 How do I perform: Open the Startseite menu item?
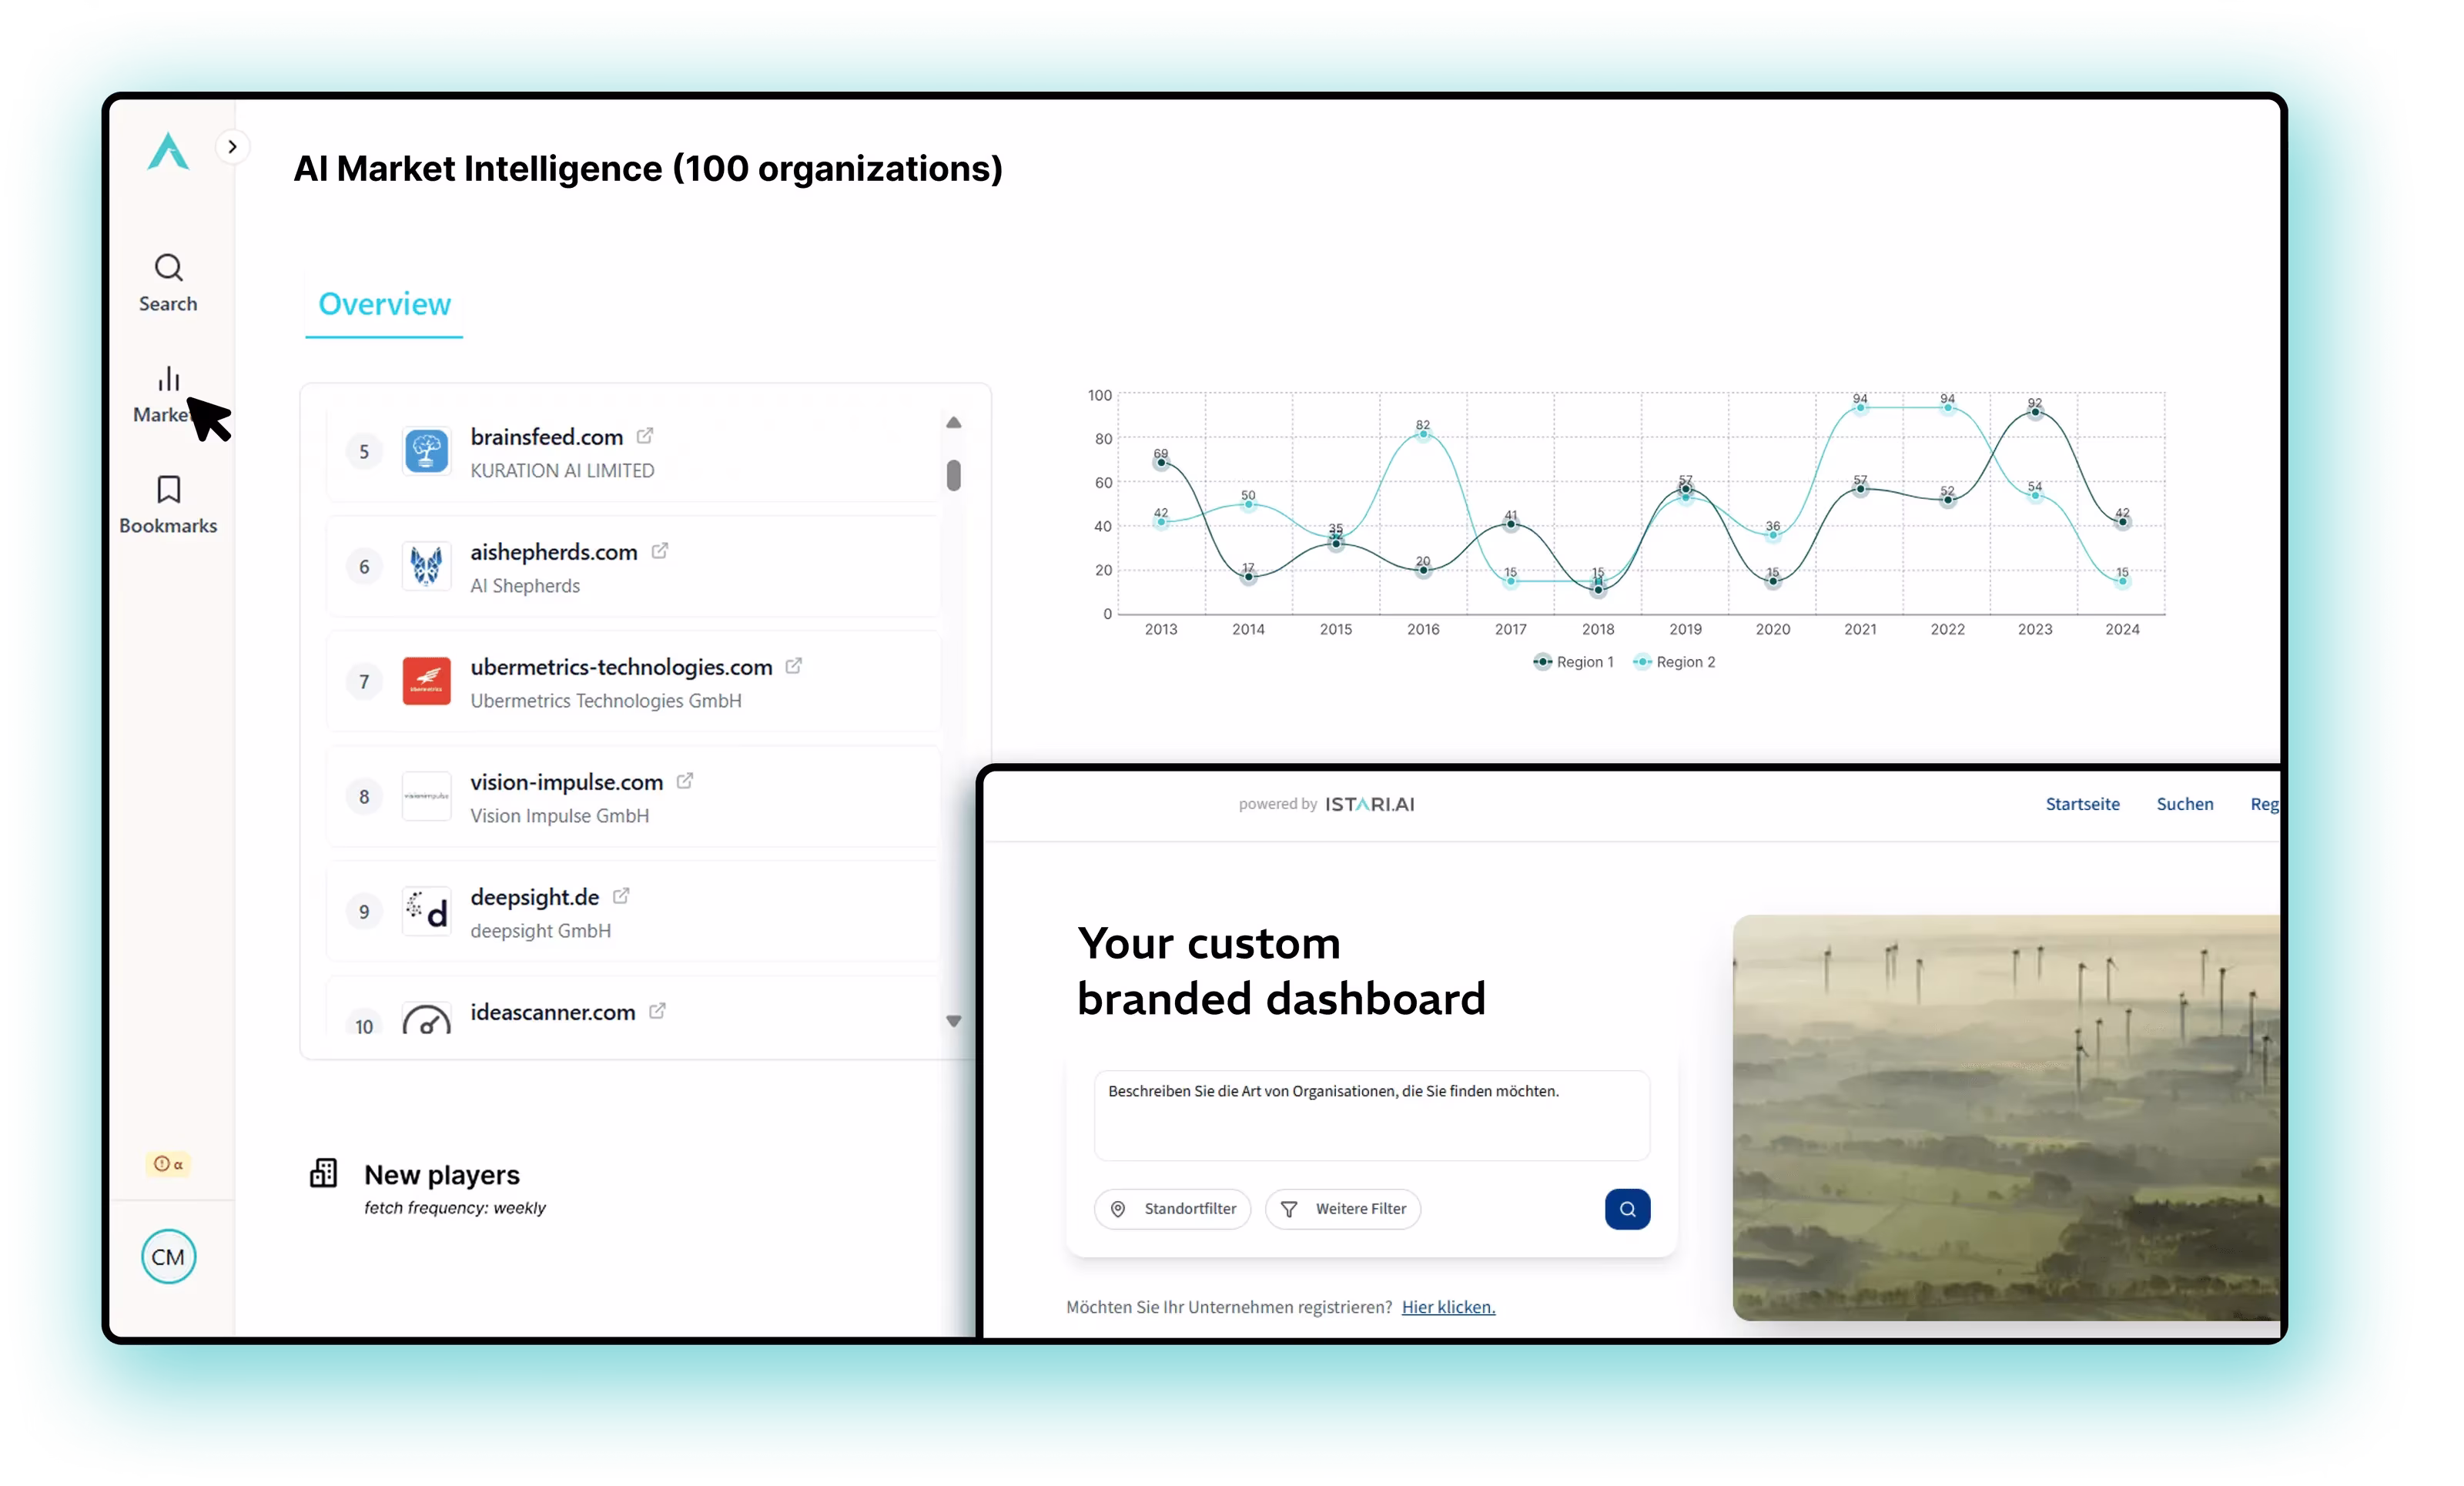(x=2082, y=803)
